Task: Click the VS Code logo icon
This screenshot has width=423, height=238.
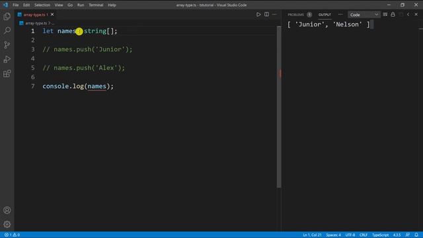Action: click(x=5, y=5)
